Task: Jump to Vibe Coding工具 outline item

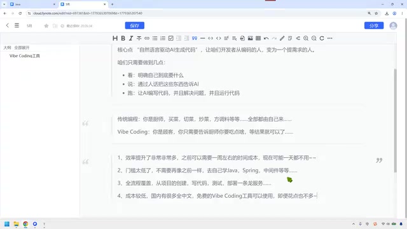Action: pos(25,56)
